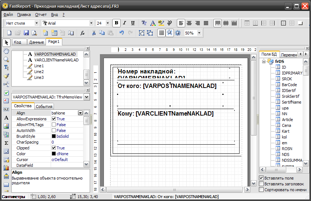Select the Zoom magnifier tool
The height and width of the screenshot is (201, 311).
tap(6, 59)
